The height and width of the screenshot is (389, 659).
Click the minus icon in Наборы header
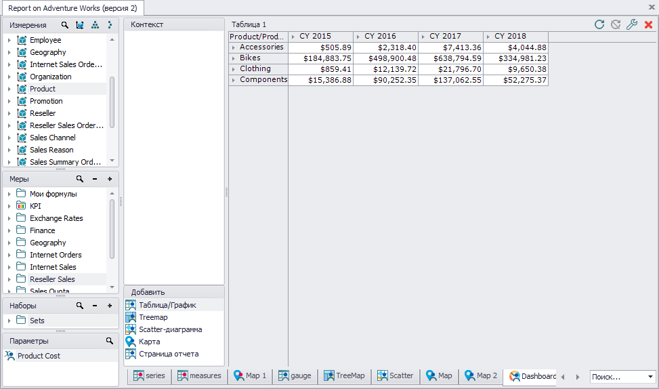95,306
